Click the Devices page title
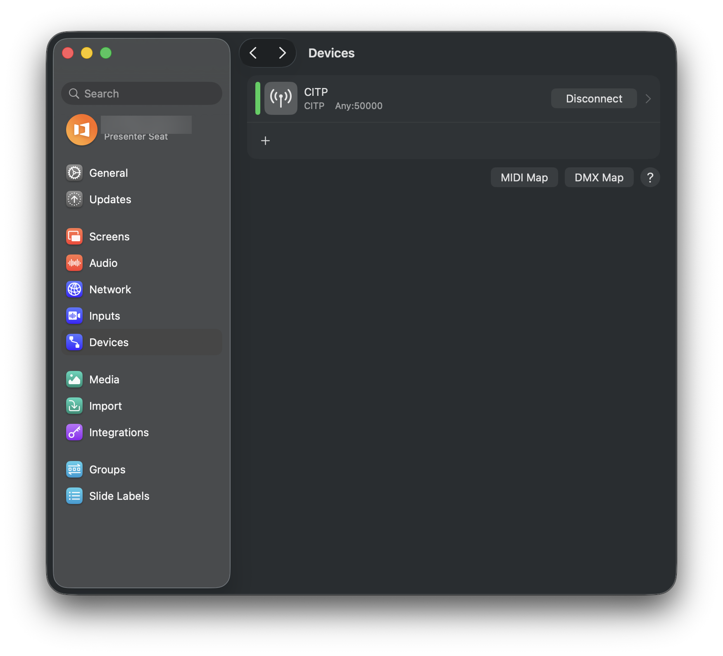Image resolution: width=723 pixels, height=656 pixels. [x=331, y=53]
